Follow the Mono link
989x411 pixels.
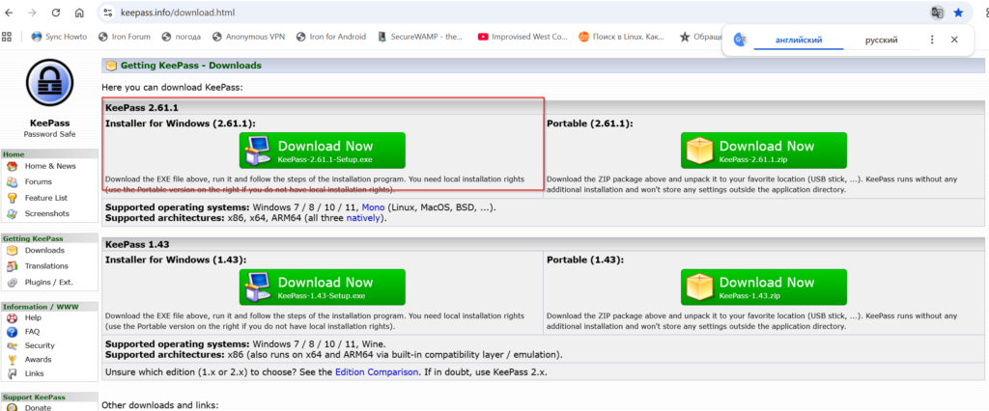coord(374,207)
